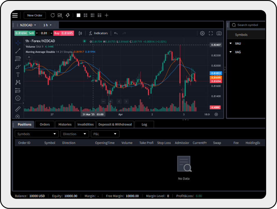Open the Orders tab
The image size is (277, 209).
[x=45, y=124]
